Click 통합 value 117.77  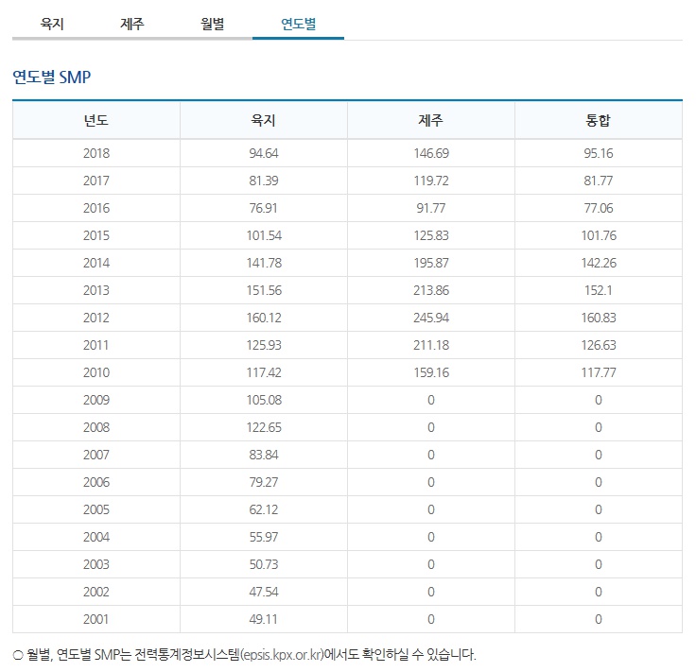pos(599,372)
